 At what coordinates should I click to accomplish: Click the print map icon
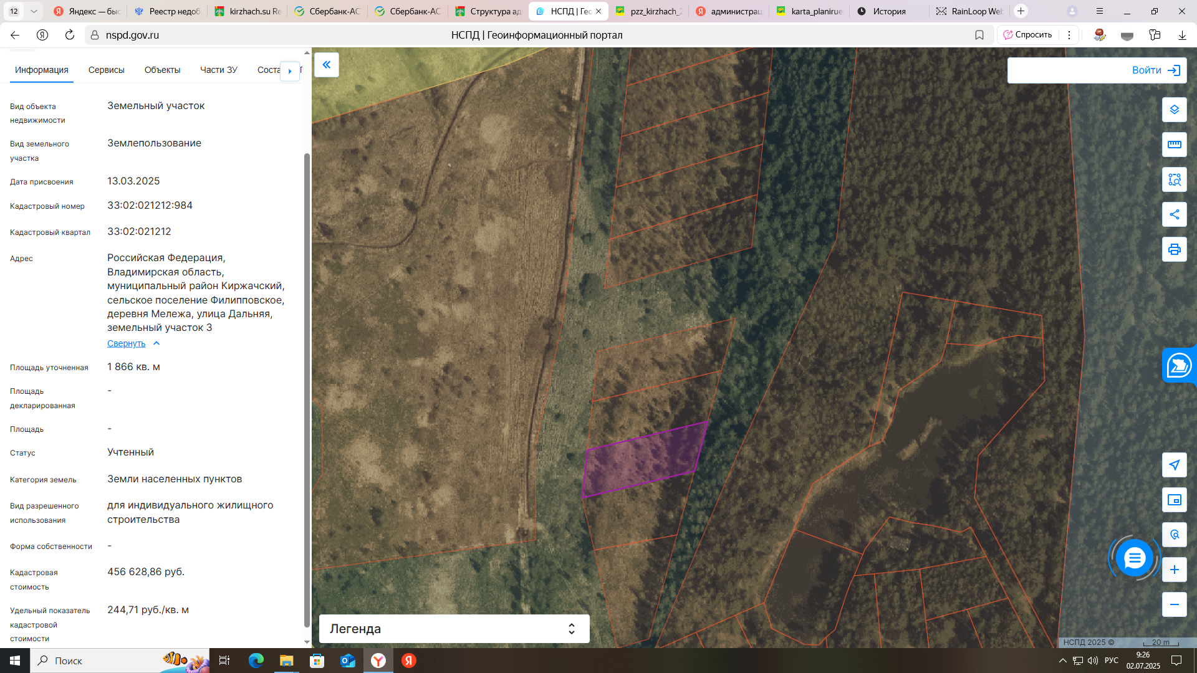[x=1174, y=249]
